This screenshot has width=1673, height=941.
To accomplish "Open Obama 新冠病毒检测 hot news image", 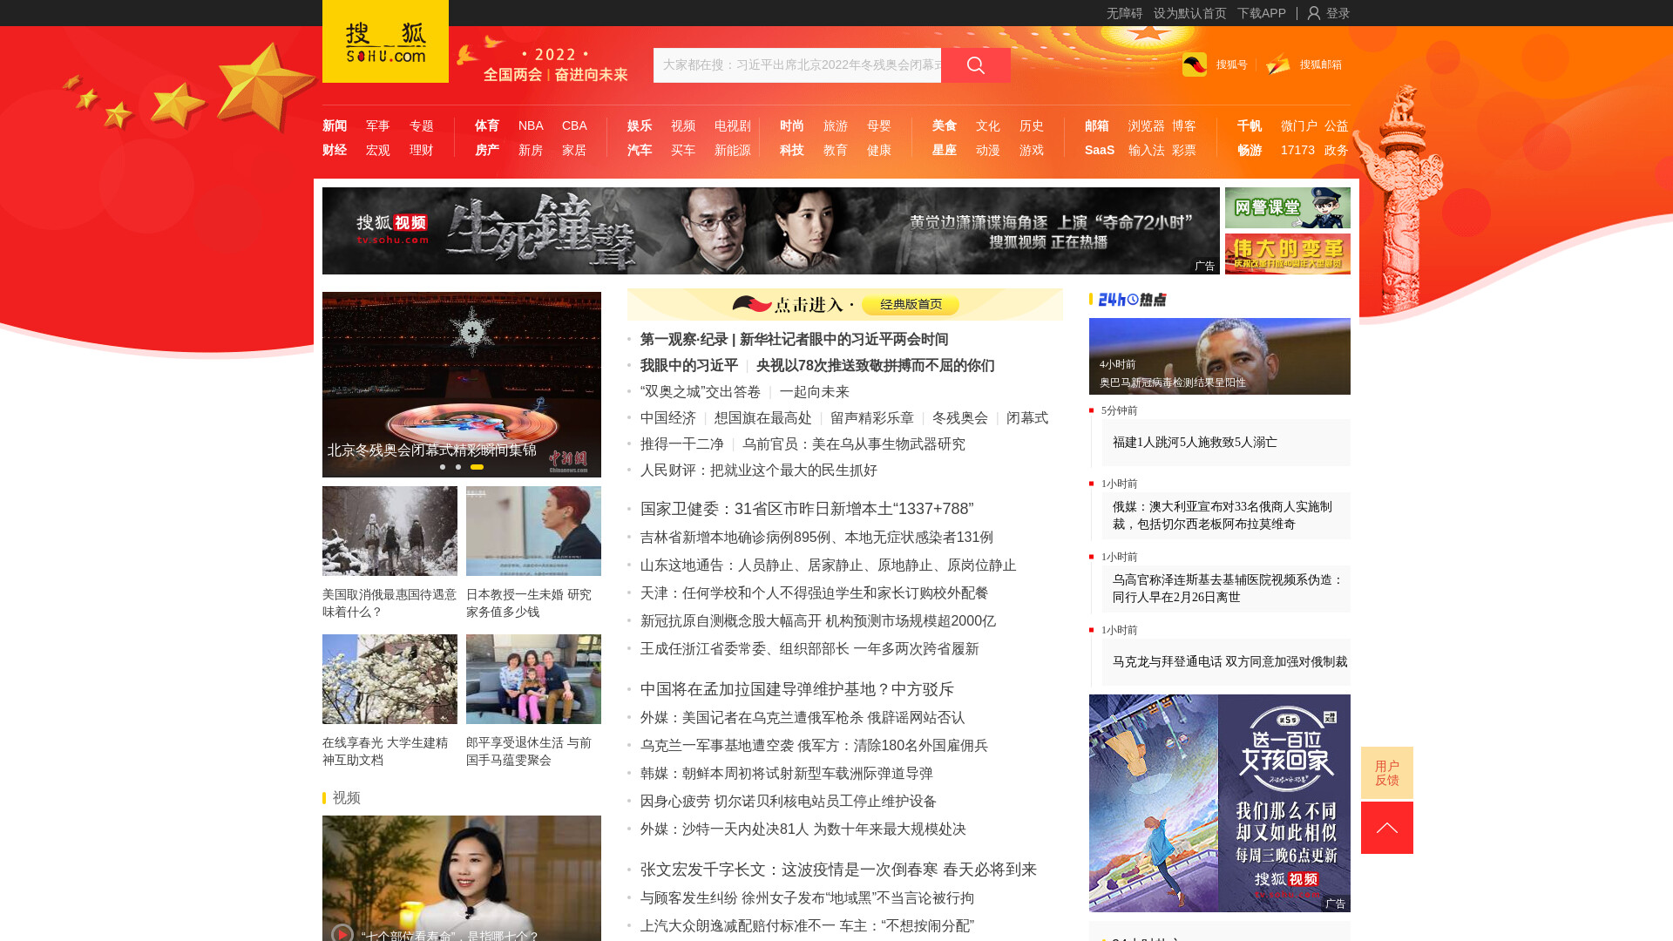I will (1220, 356).
